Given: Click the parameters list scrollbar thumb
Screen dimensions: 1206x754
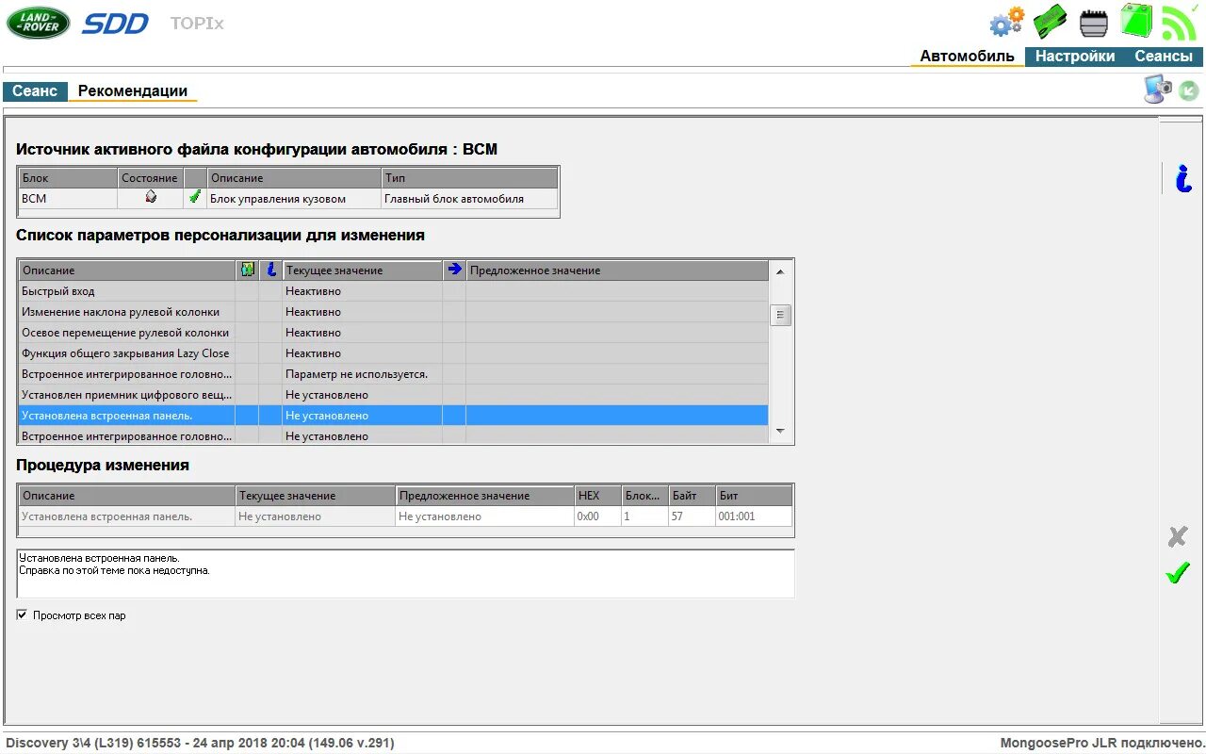Looking at the screenshot, I should pos(780,316).
